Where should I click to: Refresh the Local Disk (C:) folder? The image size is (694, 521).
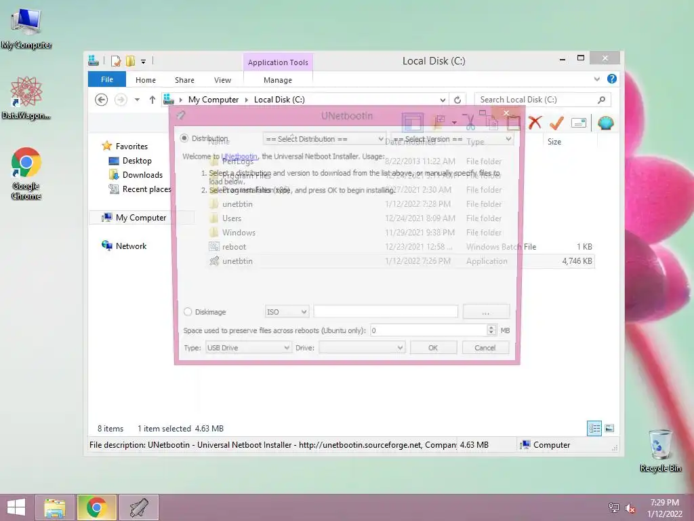point(457,100)
